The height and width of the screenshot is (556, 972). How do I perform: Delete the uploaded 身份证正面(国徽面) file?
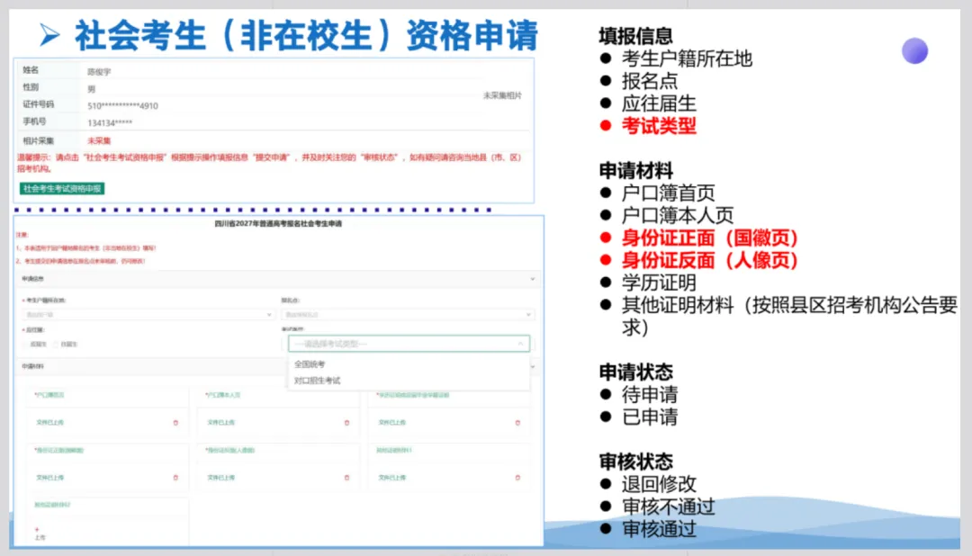pos(175,478)
